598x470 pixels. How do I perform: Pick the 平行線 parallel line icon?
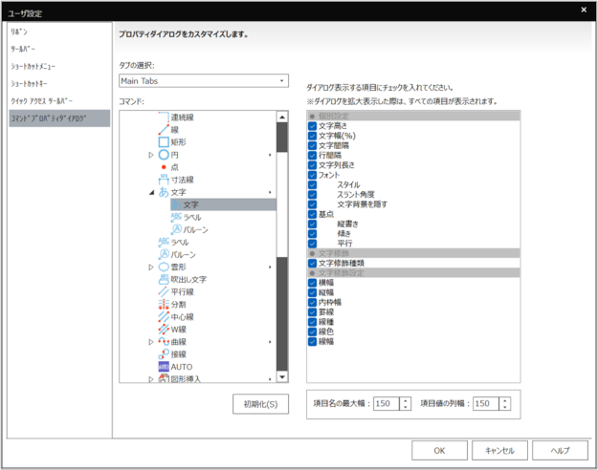(x=163, y=291)
